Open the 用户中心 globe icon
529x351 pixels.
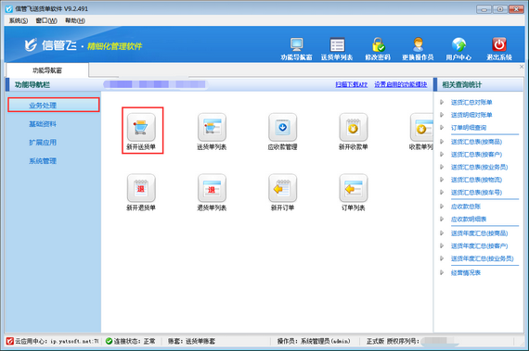click(x=458, y=44)
